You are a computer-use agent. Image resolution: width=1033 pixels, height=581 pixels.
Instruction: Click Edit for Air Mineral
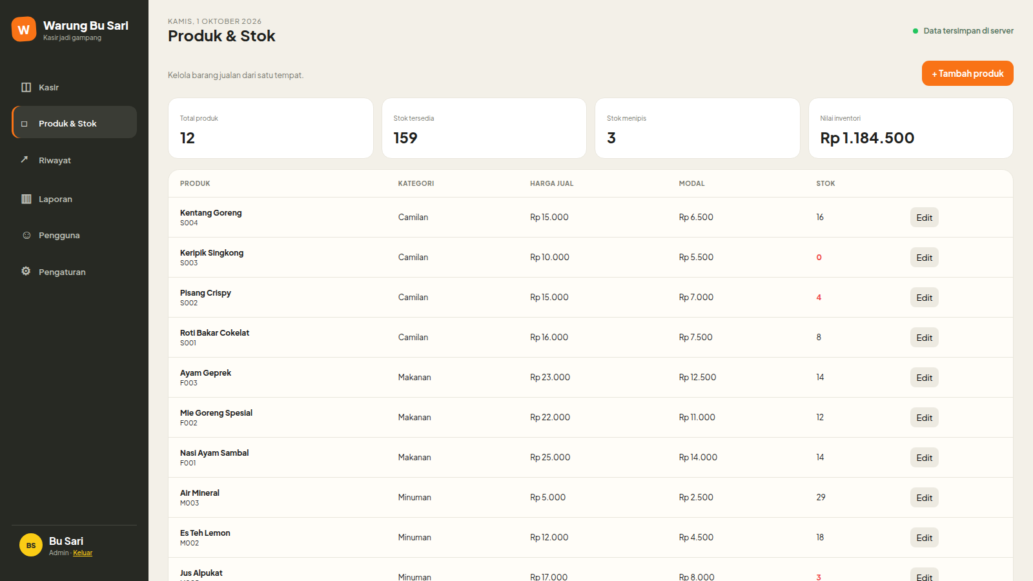[925, 498]
